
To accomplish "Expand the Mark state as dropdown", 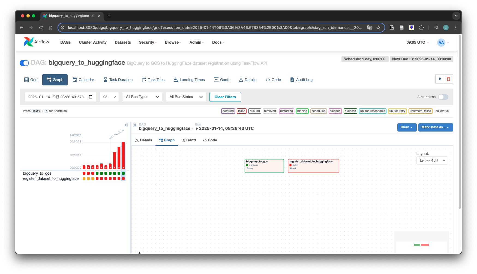I will click(436, 127).
